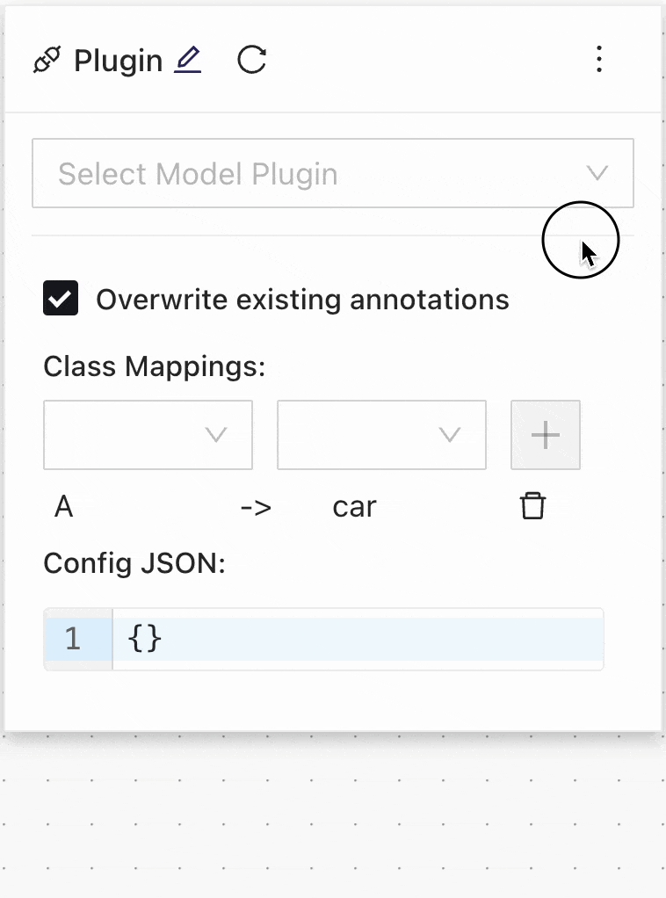Screen dimensions: 666x898
Task: Click the 'Class Mappings:' label
Action: pos(154,366)
